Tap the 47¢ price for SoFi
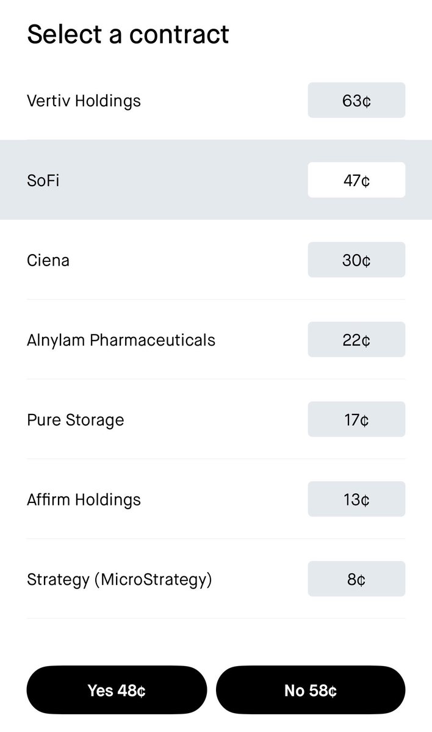This screenshot has width=432, height=732. point(356,179)
